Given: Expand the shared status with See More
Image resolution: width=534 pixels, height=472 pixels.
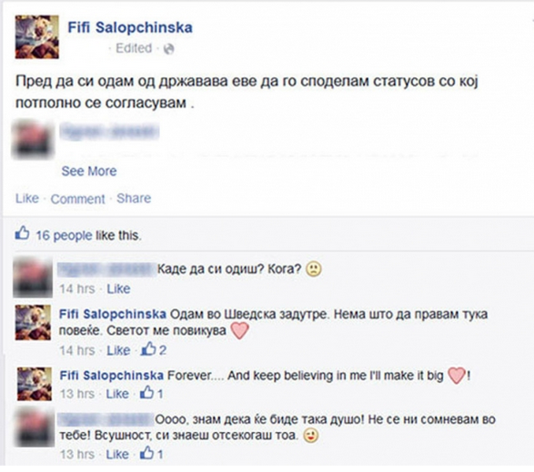Looking at the screenshot, I should click(89, 171).
